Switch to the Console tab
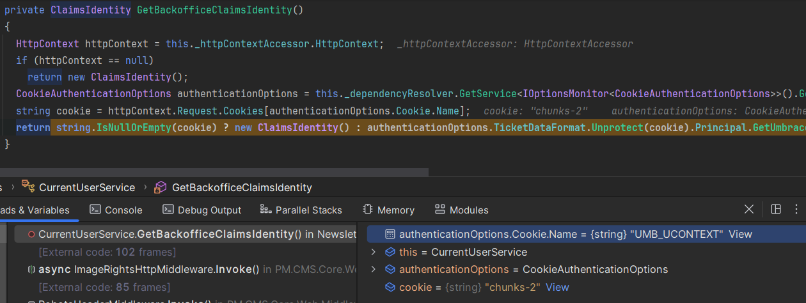806x303 pixels. [116, 210]
